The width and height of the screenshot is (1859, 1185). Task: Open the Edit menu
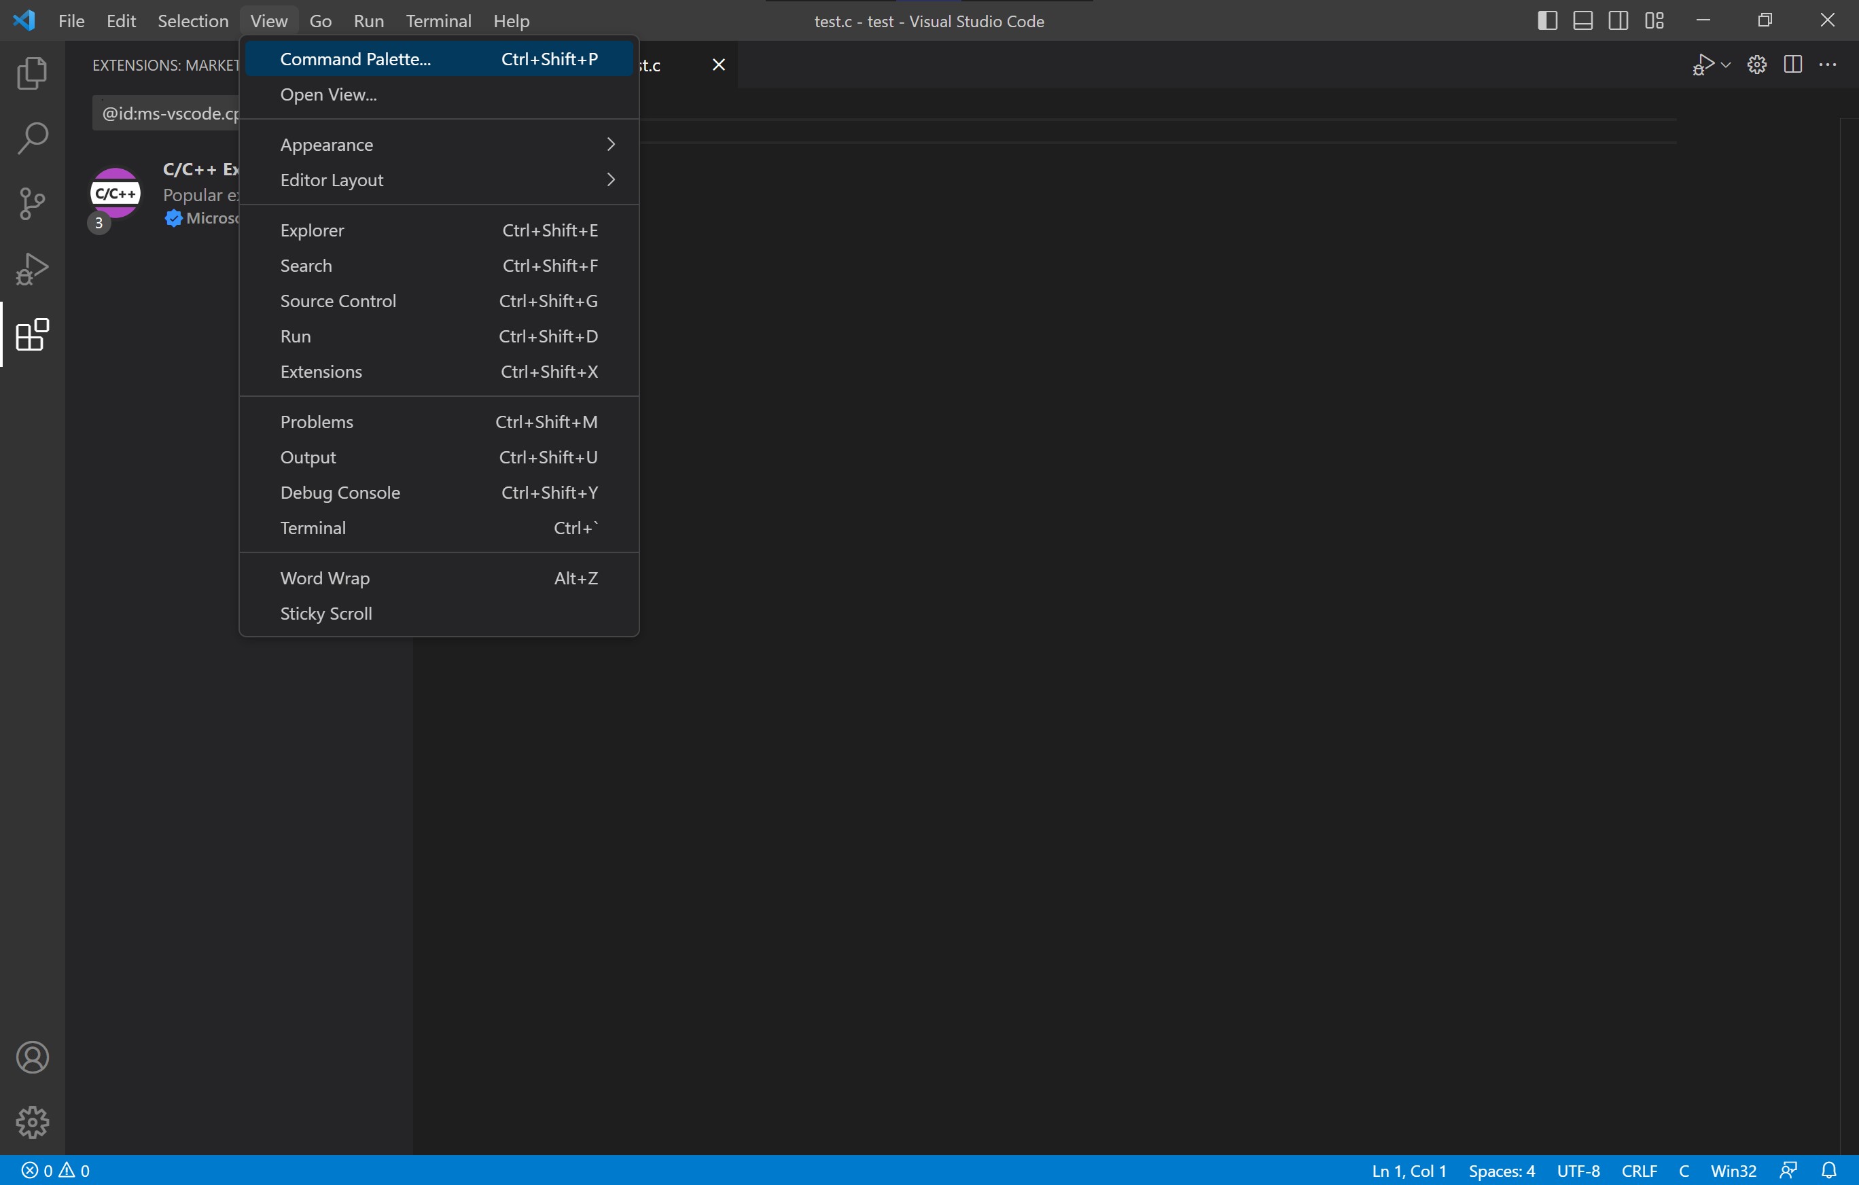121,21
